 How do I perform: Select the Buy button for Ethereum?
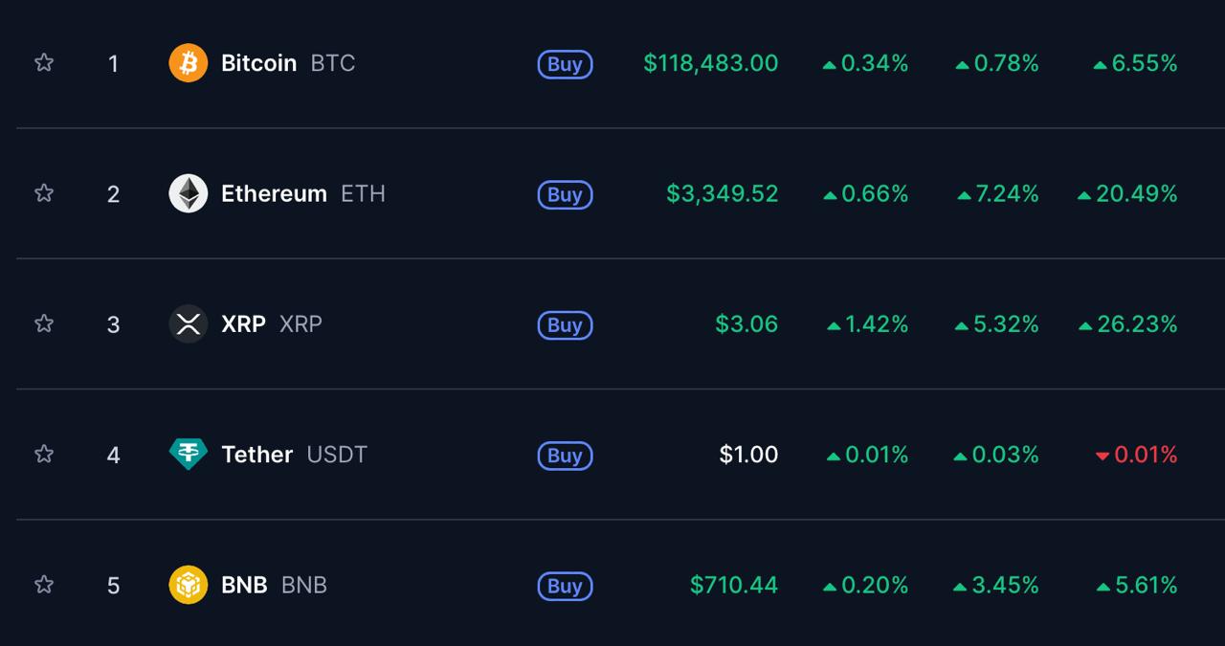point(565,194)
